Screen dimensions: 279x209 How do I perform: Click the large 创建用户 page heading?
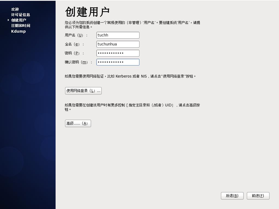[87, 12]
